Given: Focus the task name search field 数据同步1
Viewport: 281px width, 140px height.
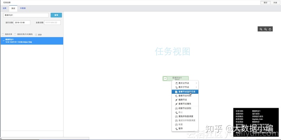Looking at the screenshot, I should (26, 15).
